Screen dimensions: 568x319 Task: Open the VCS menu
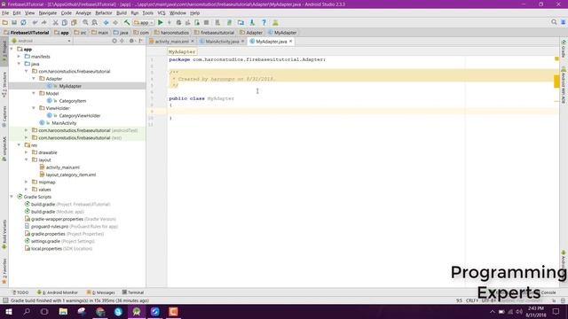pos(162,13)
